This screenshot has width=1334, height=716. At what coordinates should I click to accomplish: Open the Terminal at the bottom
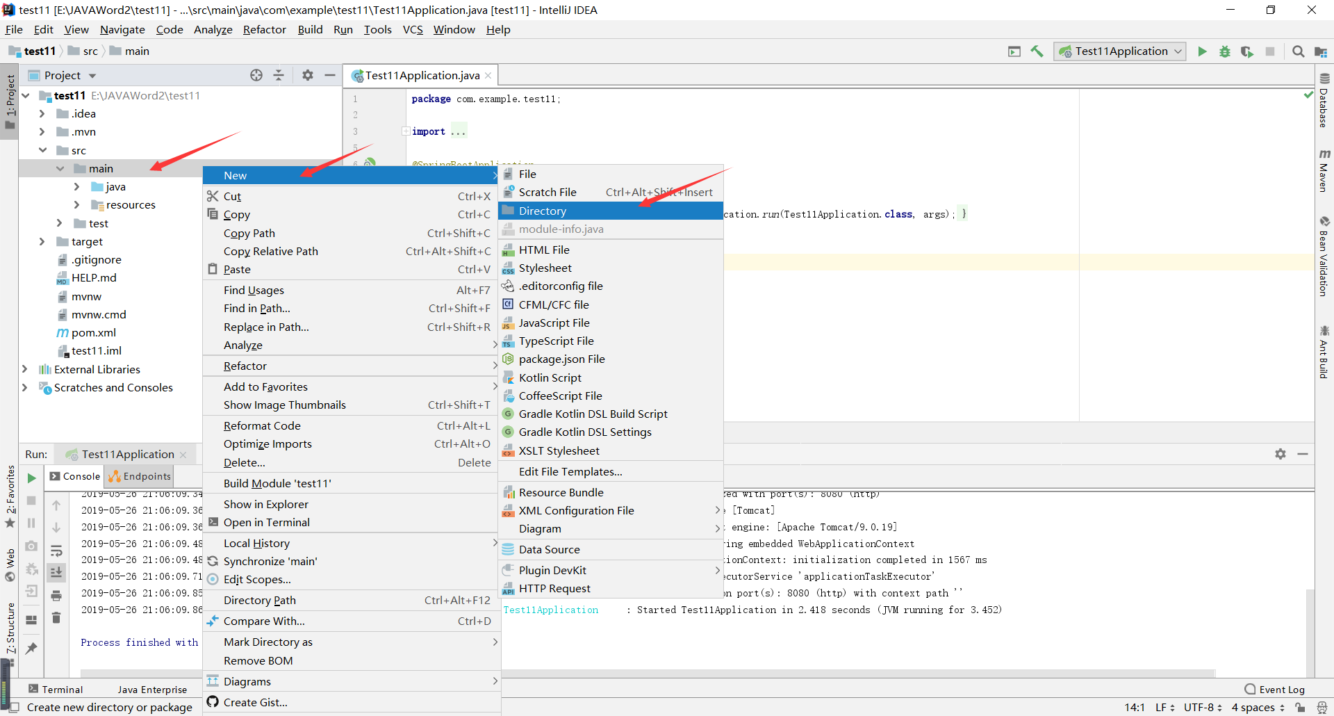(x=62, y=689)
